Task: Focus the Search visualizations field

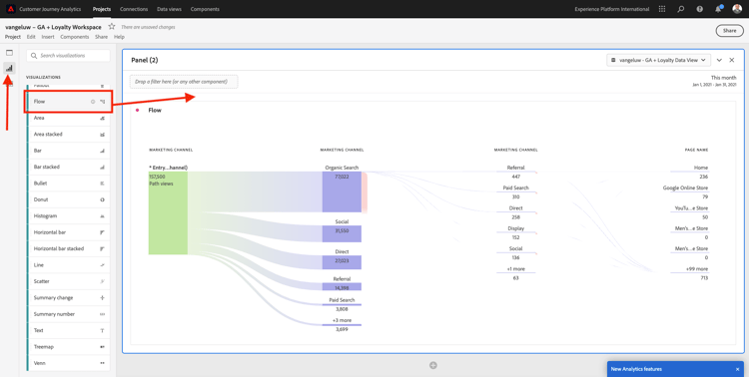Action: (68, 56)
